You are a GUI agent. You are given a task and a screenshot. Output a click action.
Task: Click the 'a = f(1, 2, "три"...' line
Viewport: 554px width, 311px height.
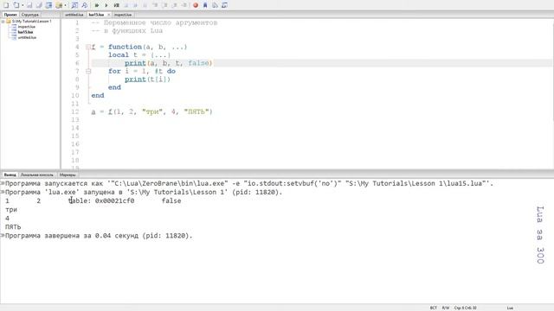tap(152, 111)
